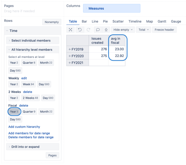Expand Drill into or expand section
Viewport: 186px width, 165px height.
tap(33, 147)
